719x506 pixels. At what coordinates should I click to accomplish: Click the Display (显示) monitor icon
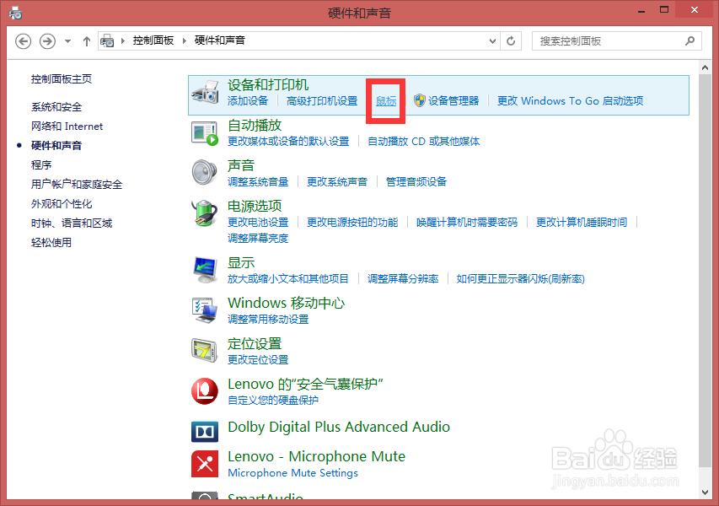click(205, 270)
